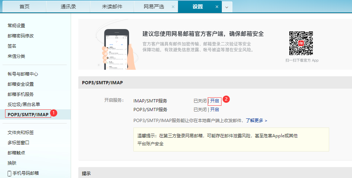
Task: Switch to the 首页 tab
Action: pos(24,7)
